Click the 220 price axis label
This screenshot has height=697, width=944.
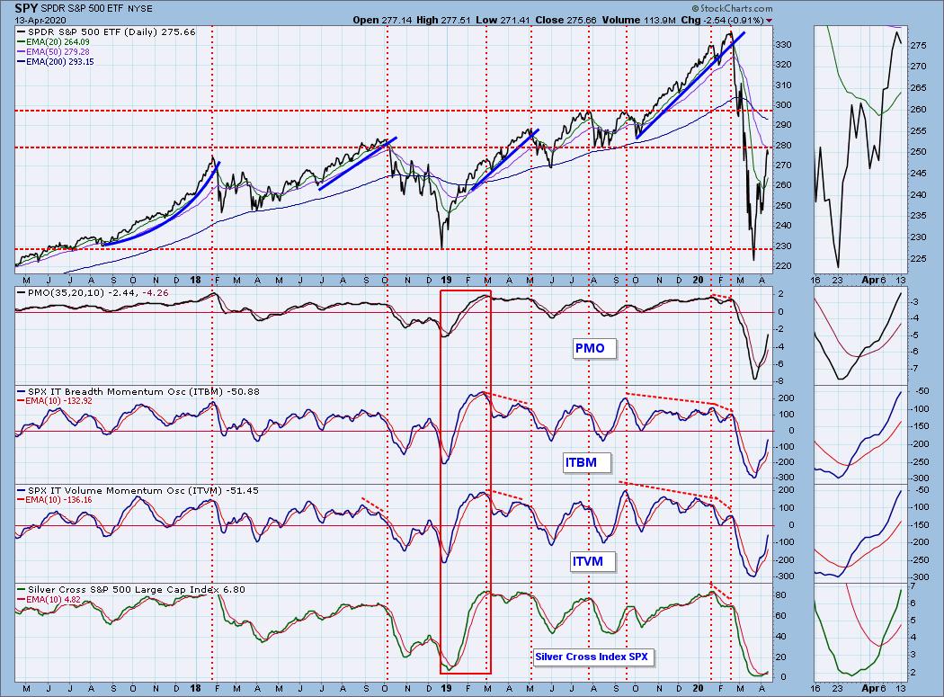(783, 265)
